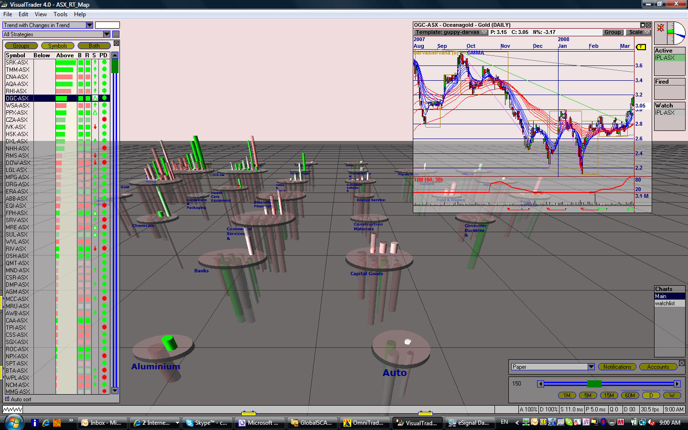
Task: Toggle the Symbols view button
Action: 58,46
